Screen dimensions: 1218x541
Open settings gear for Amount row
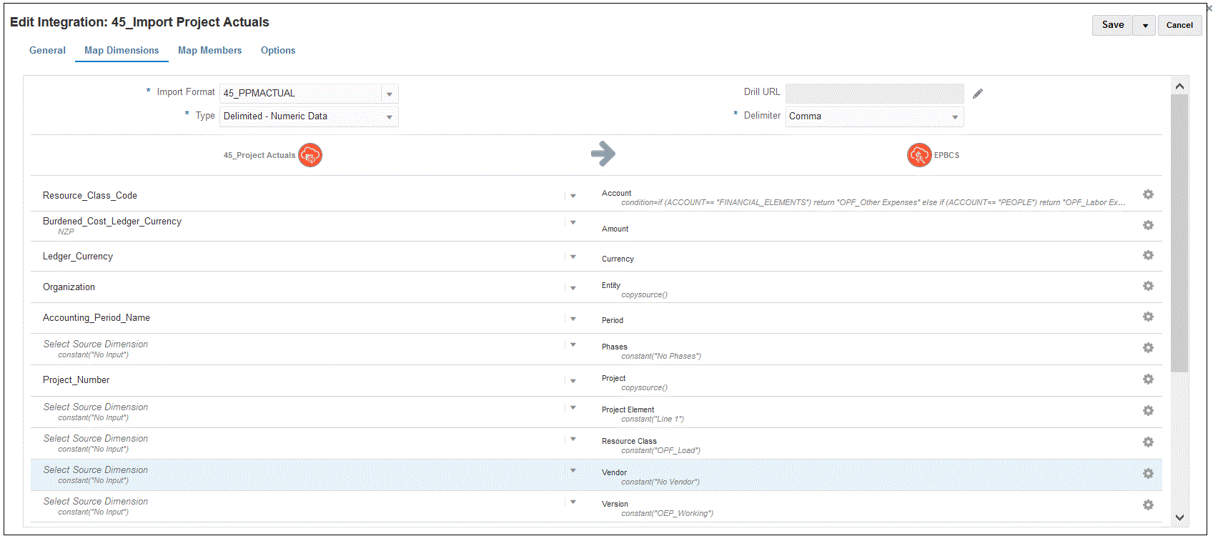[1148, 225]
